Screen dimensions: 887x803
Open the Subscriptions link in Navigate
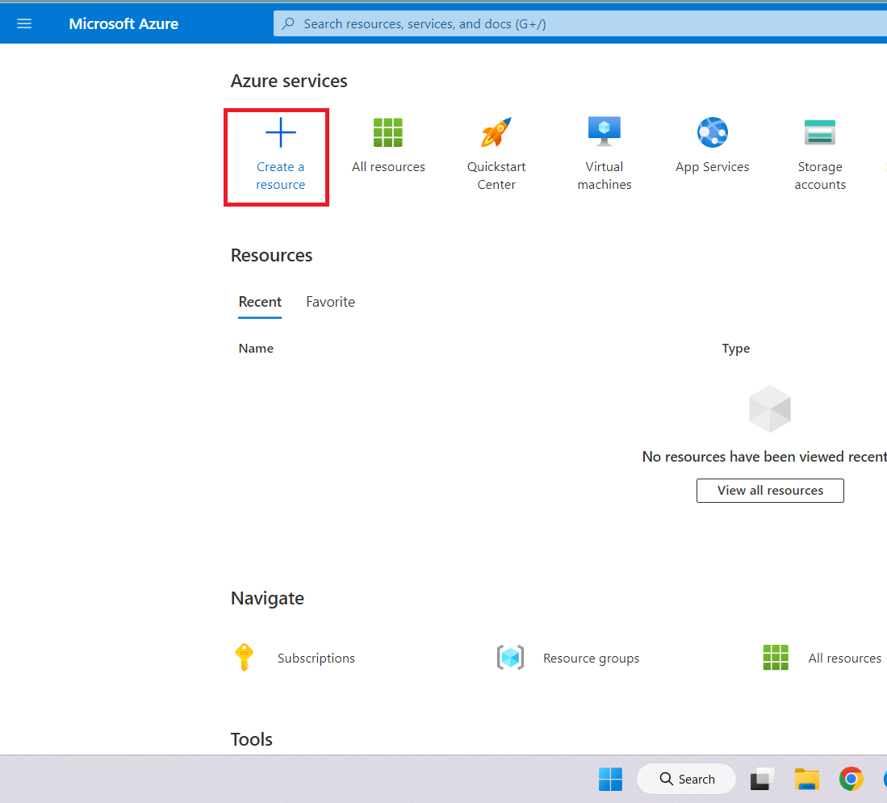pos(316,659)
